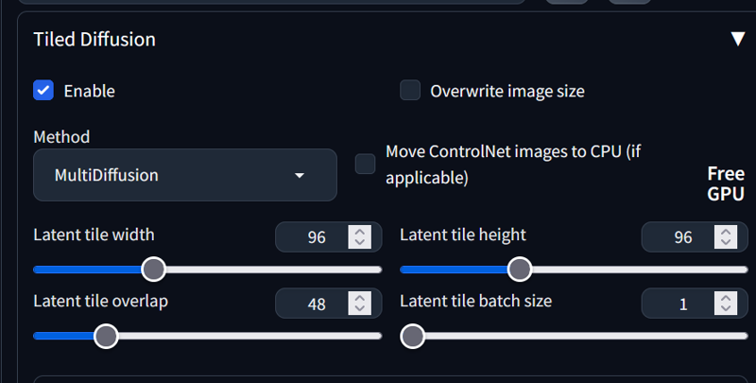Increase Latent tile batch size up arrow
The width and height of the screenshot is (756, 383).
click(x=726, y=298)
